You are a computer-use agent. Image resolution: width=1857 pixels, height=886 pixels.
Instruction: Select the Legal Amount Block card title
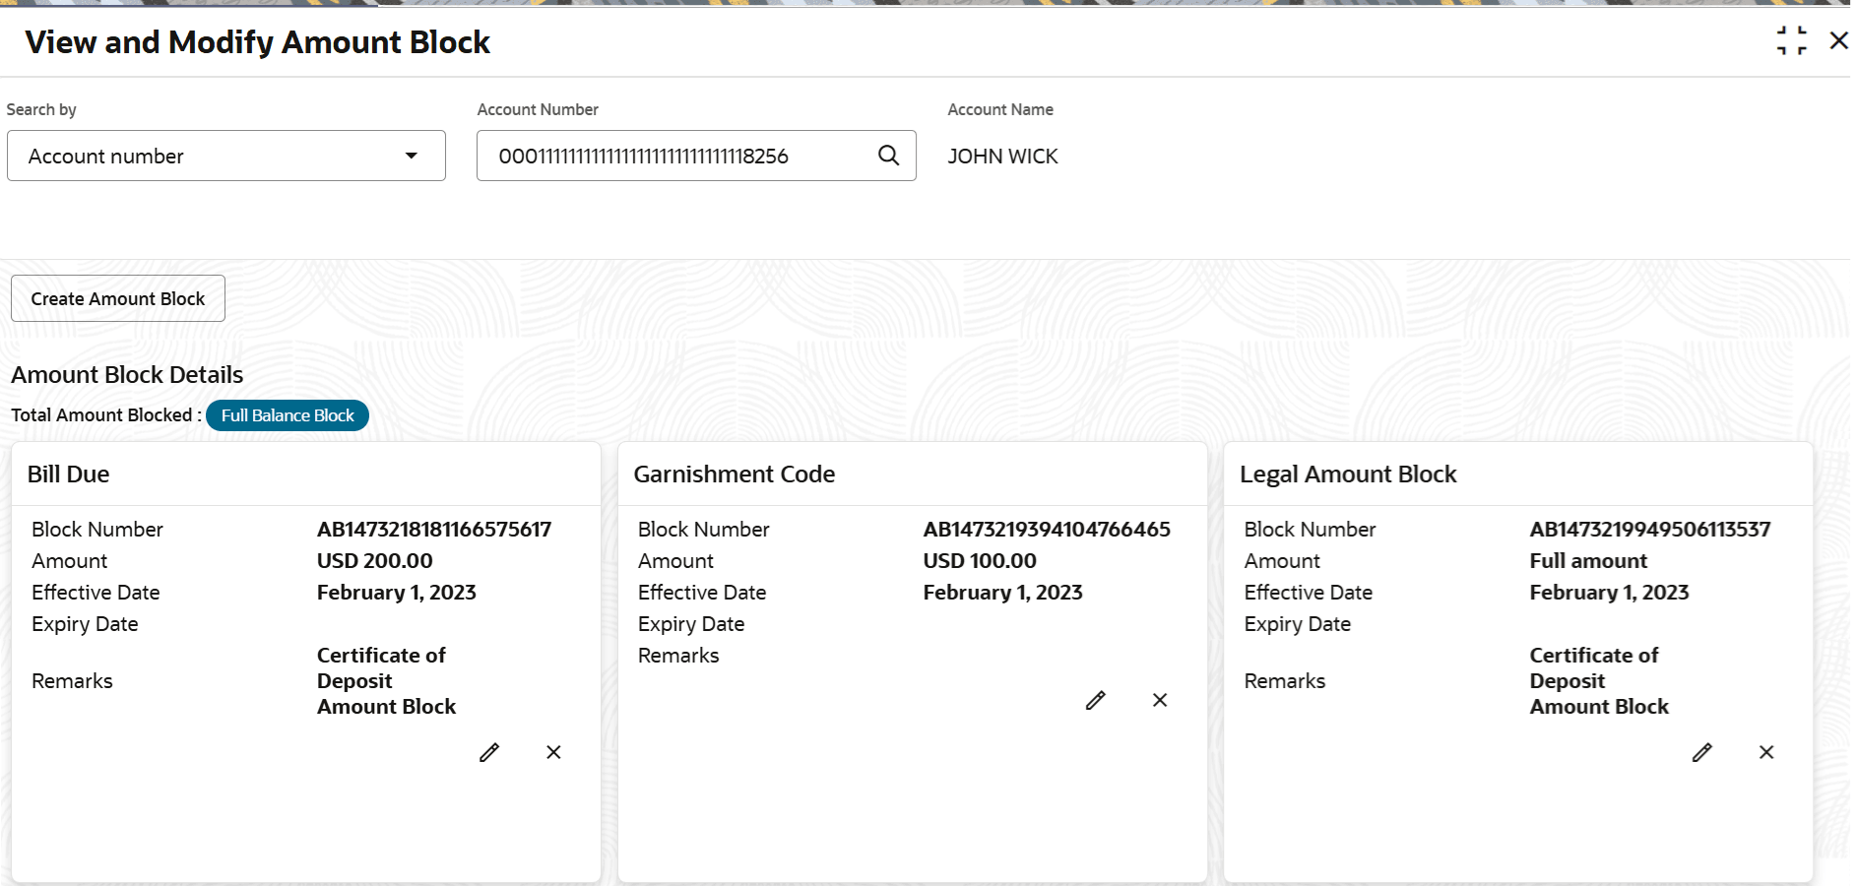pos(1348,475)
